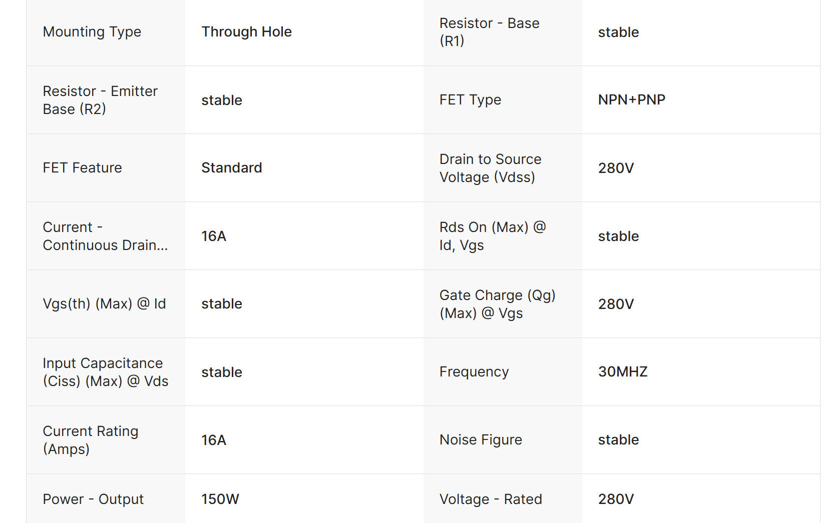Select the Vgs(th) (Max) @ Id label
825x523 pixels.
[x=104, y=304]
